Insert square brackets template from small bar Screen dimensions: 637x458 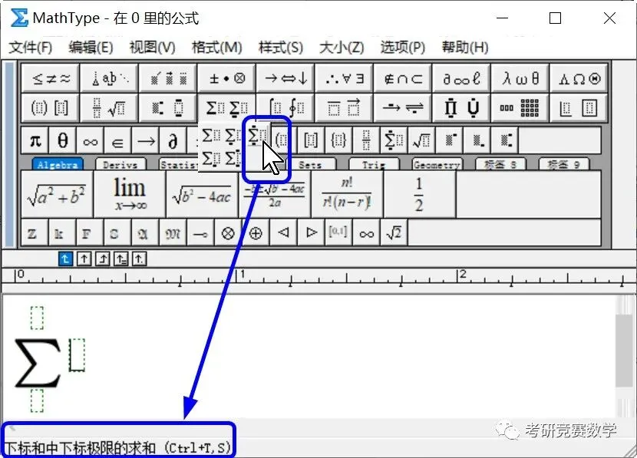[311, 140]
